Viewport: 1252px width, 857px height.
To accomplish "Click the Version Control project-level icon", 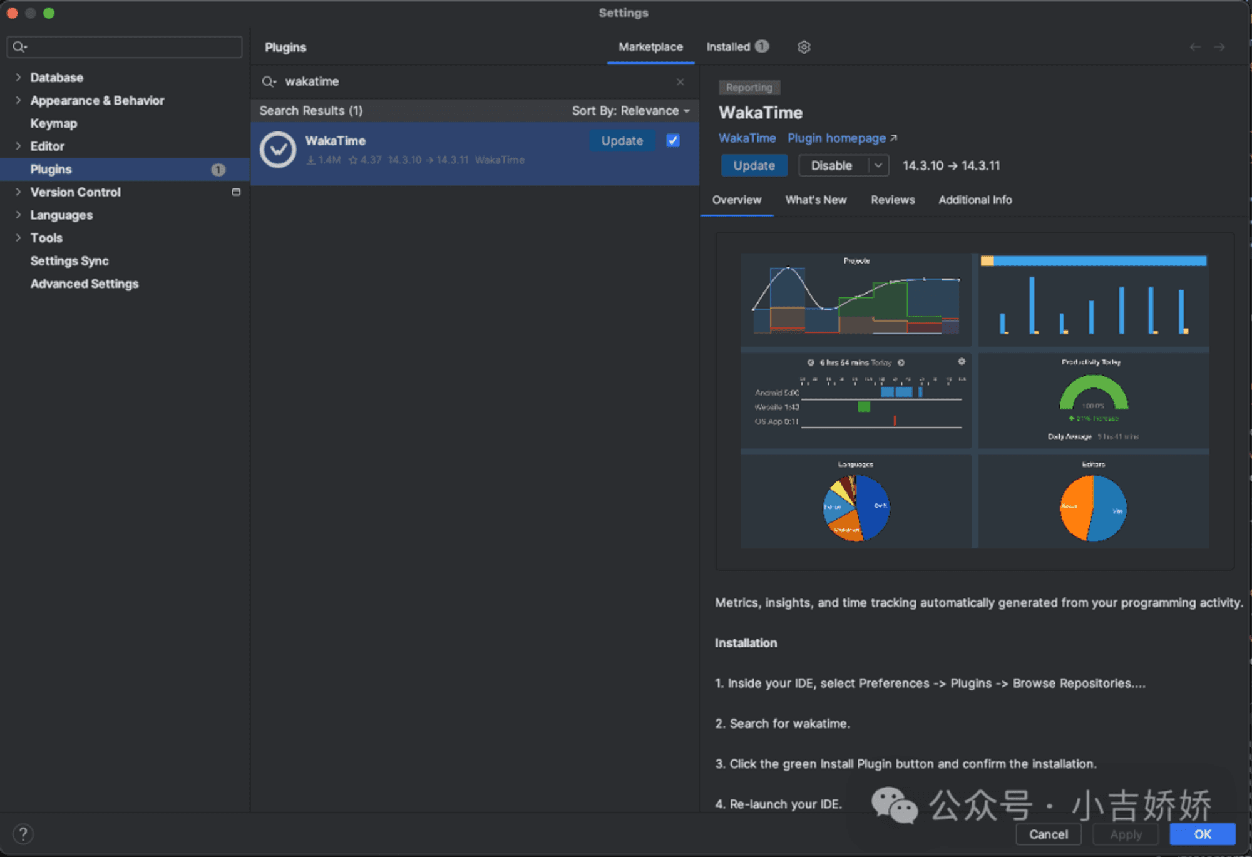I will [x=236, y=192].
